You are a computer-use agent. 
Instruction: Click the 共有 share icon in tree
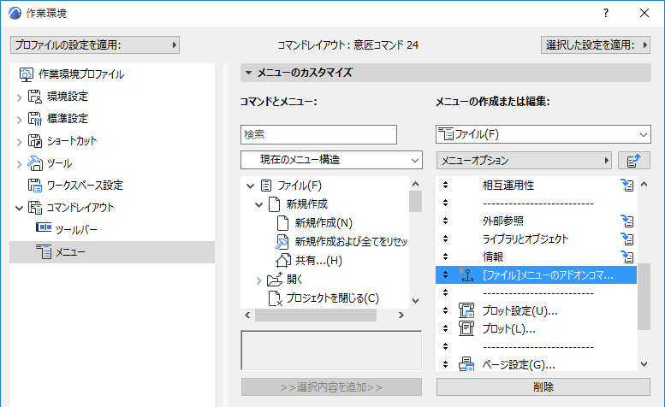tap(283, 260)
